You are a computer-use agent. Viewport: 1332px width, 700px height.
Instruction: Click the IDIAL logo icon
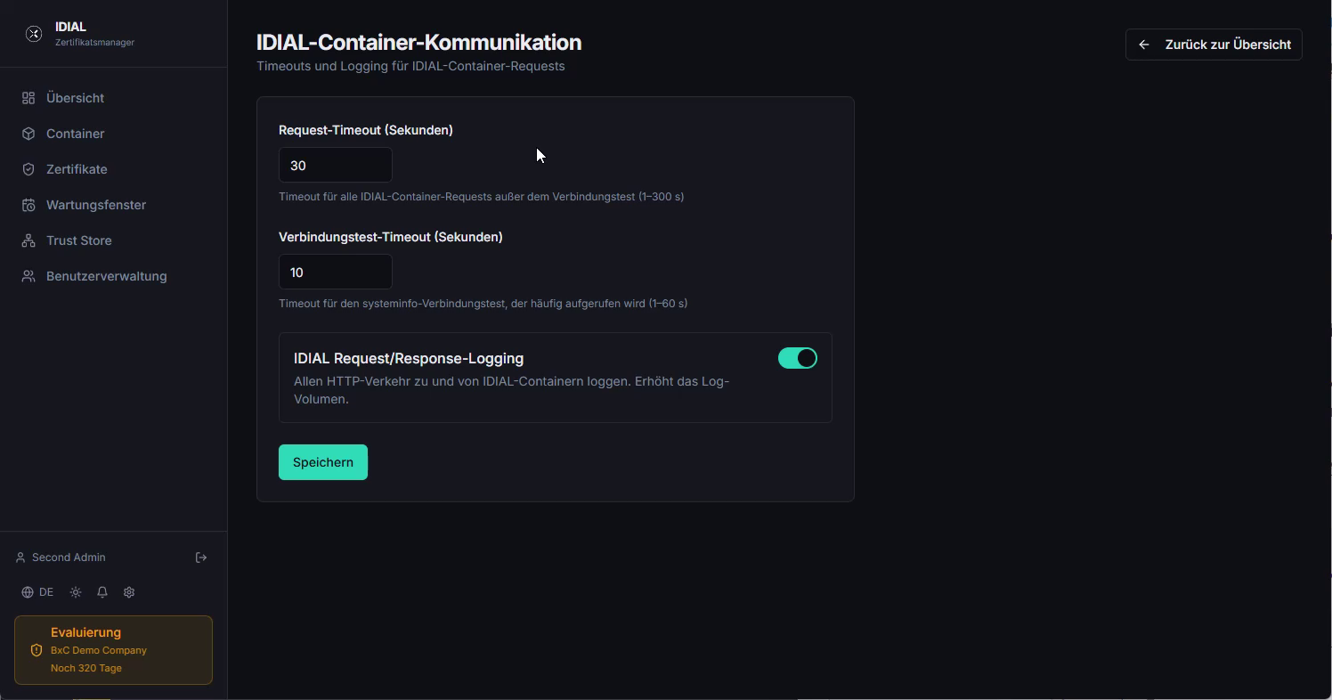(x=34, y=34)
